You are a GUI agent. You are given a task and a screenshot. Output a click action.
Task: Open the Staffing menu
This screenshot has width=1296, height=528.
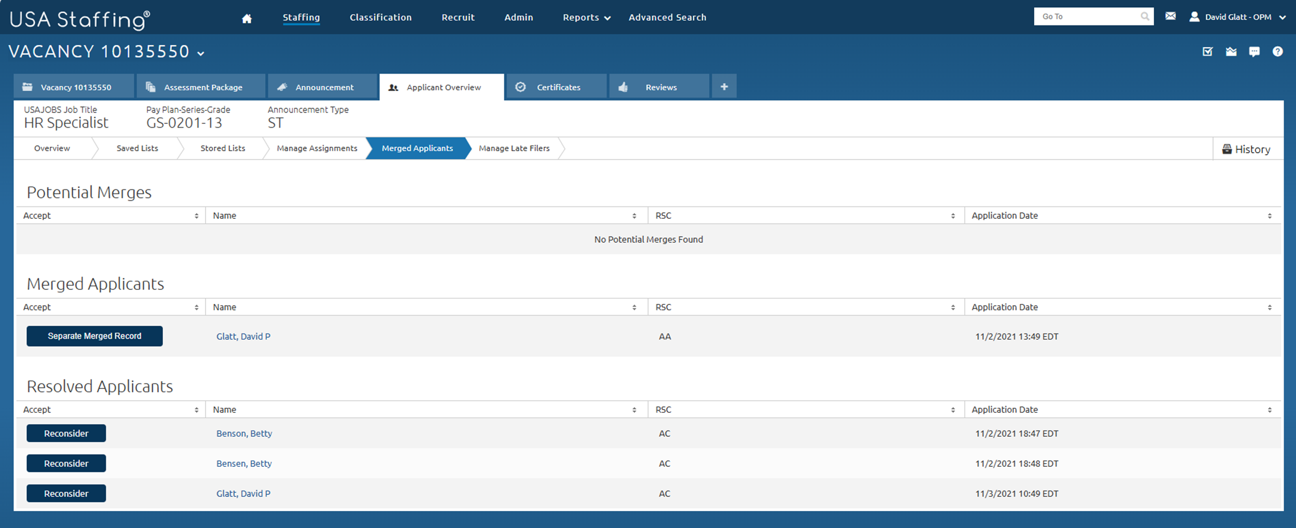(x=301, y=17)
